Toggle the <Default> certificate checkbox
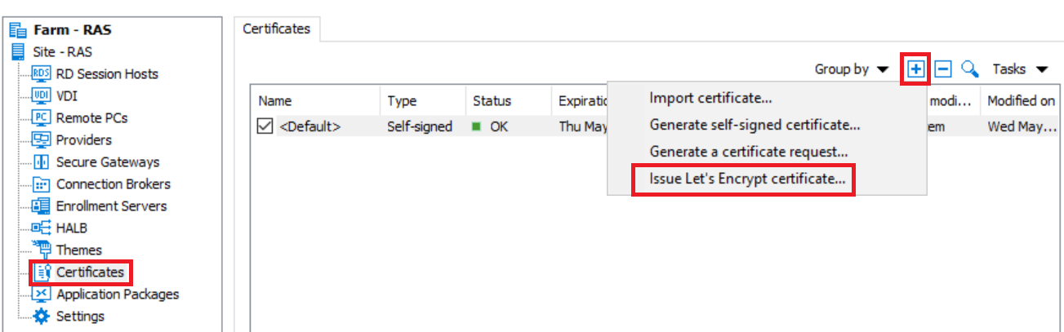Screen dimensions: 1064x332 (x=265, y=126)
